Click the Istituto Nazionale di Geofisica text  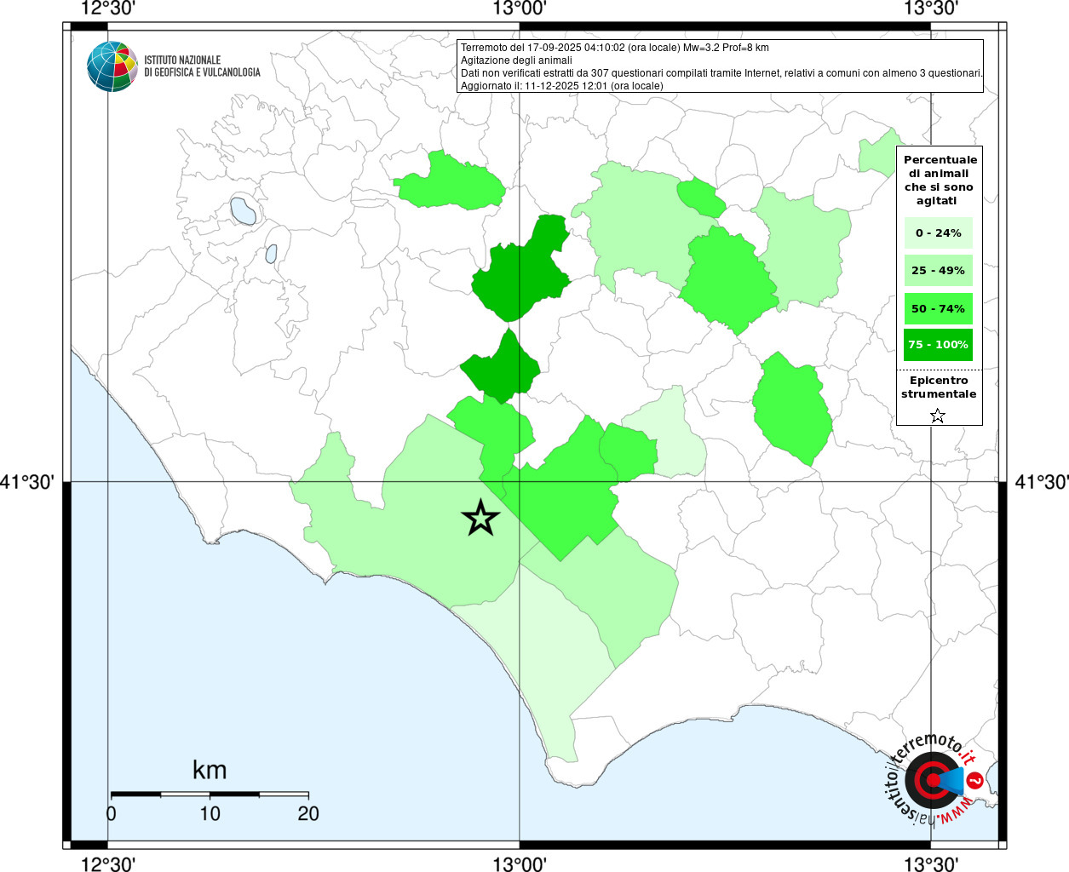202,66
